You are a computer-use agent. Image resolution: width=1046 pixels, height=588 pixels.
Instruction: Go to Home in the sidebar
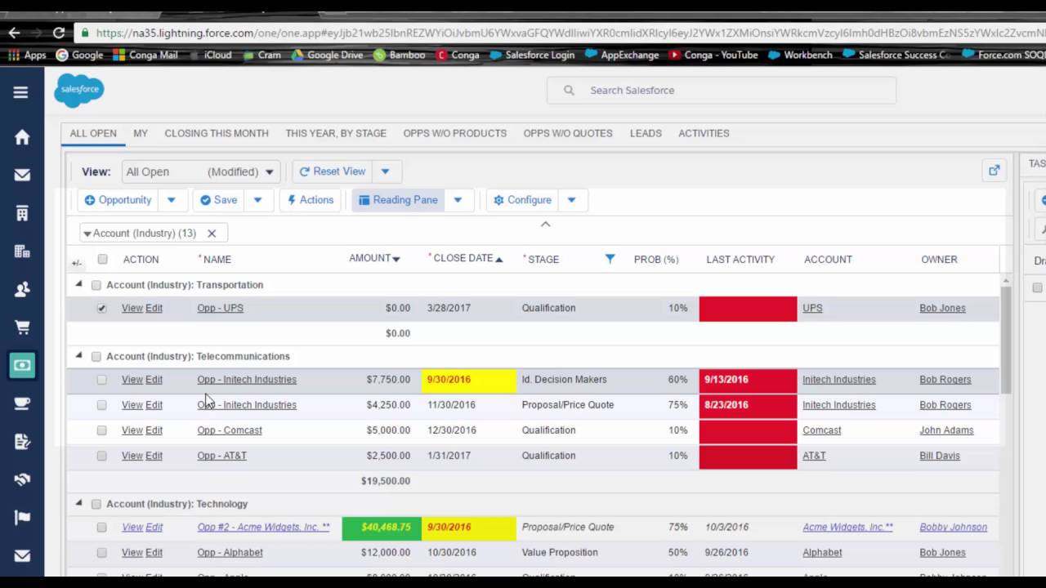22,137
